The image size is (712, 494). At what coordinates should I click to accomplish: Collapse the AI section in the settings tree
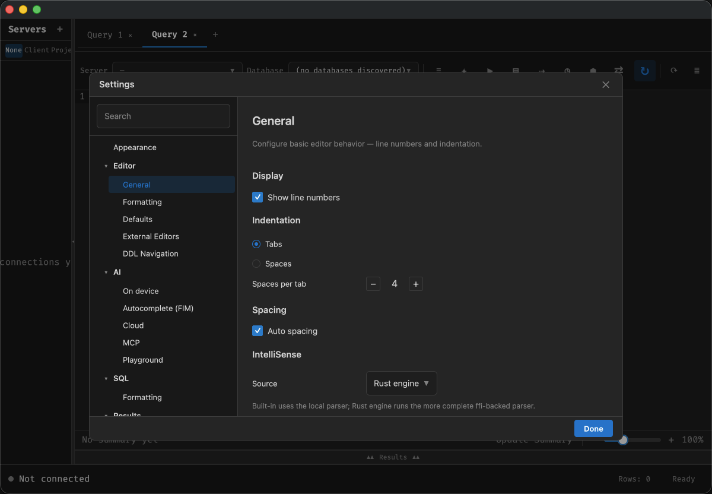pyautogui.click(x=106, y=273)
